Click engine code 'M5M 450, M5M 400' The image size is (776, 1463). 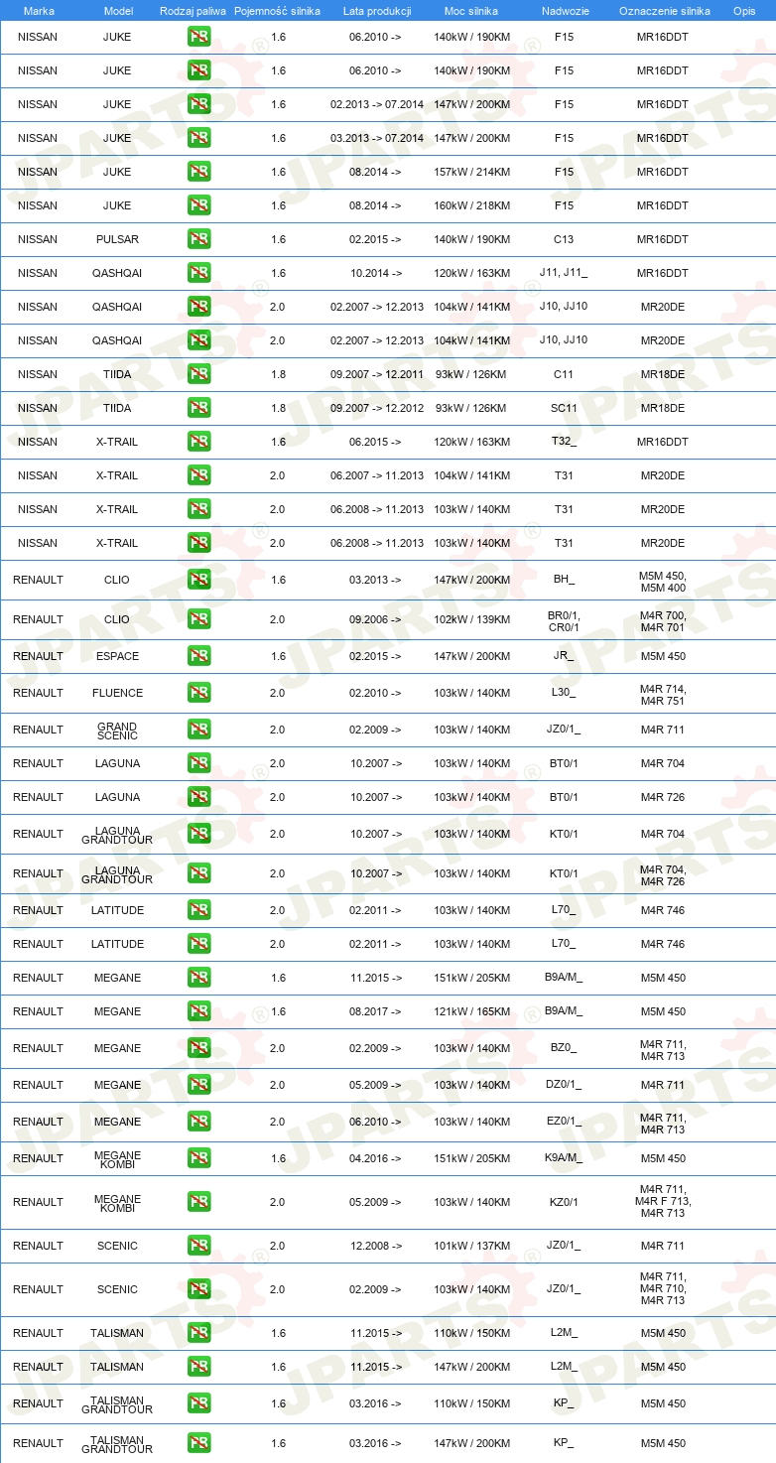[x=663, y=581]
